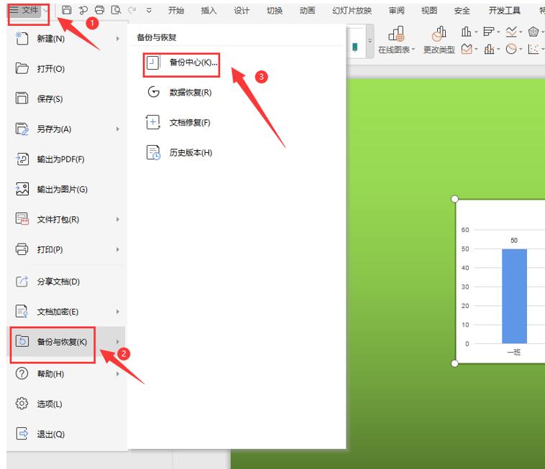This screenshot has width=545, height=469.
Task: Select the area chart type icon
Action: tap(466, 49)
